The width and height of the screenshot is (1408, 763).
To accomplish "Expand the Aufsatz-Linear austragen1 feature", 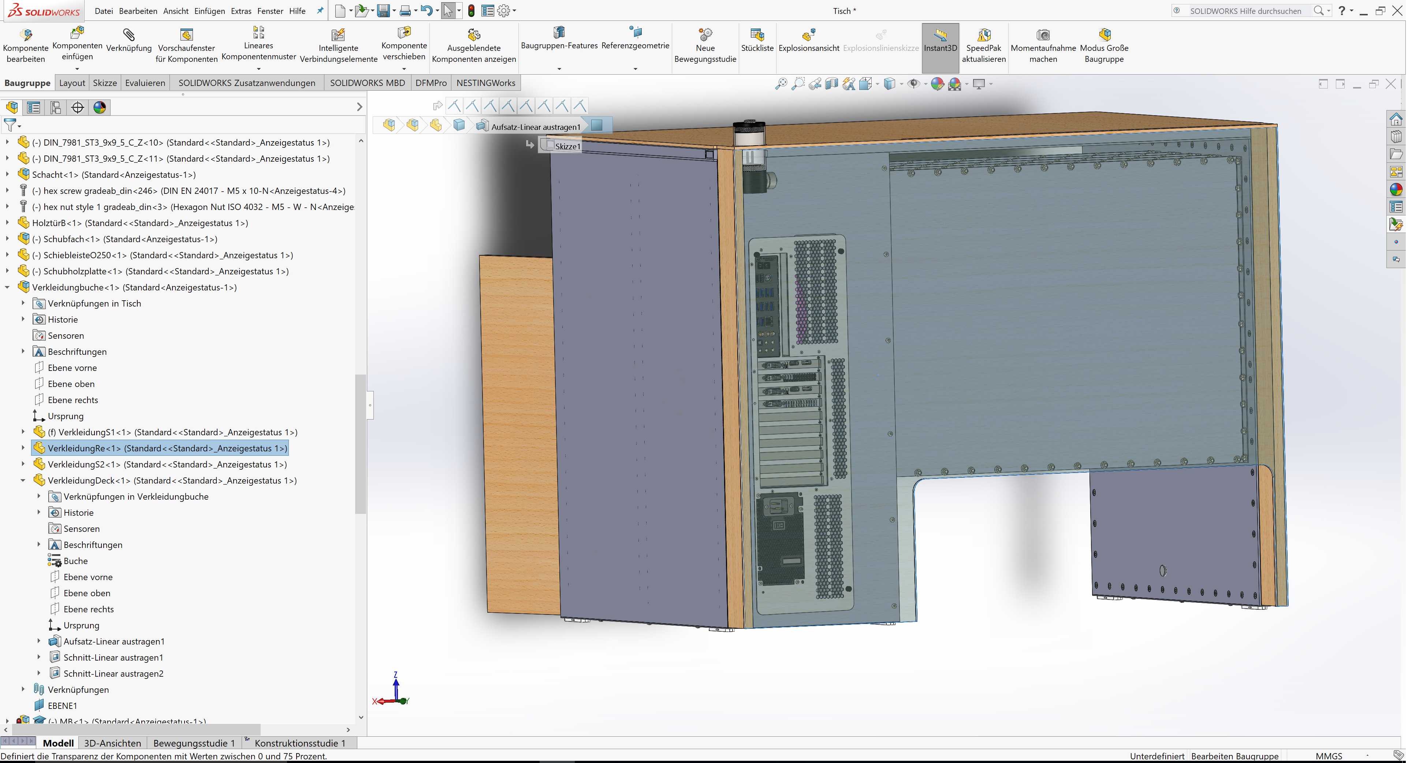I will point(39,641).
